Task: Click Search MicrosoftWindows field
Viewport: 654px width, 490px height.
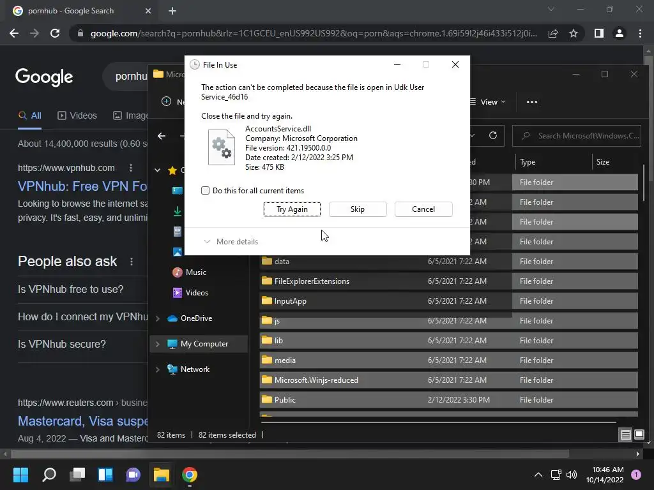Action: [x=577, y=136]
